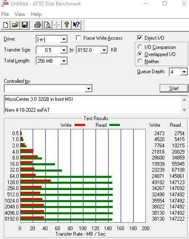Open the Help menu
189x239 pixels.
(x=36, y=14)
